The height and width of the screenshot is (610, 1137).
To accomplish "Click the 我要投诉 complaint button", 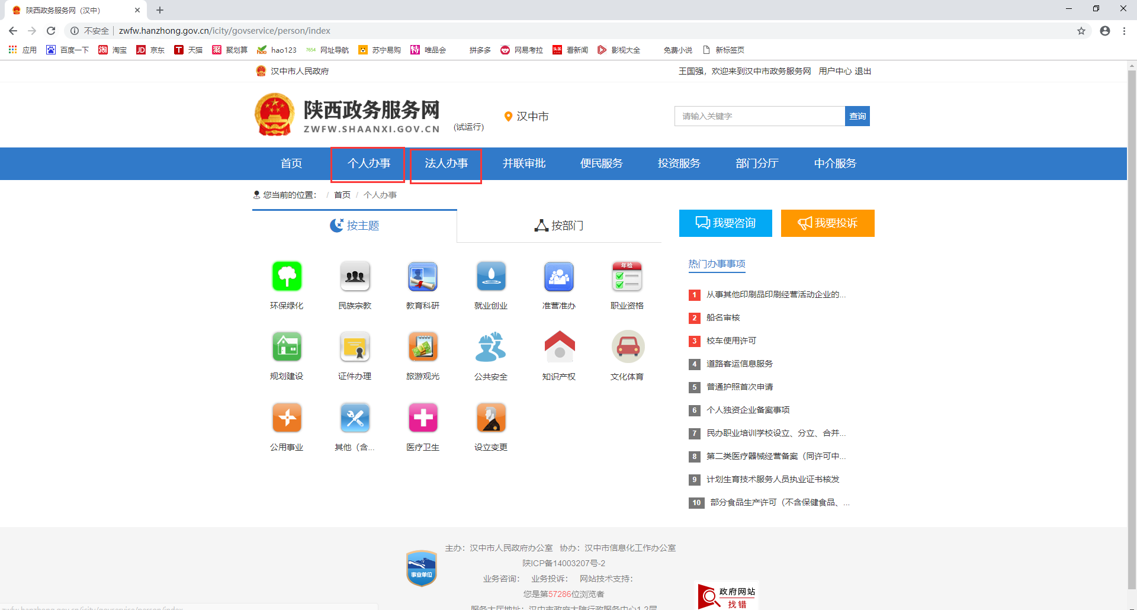I will (827, 223).
